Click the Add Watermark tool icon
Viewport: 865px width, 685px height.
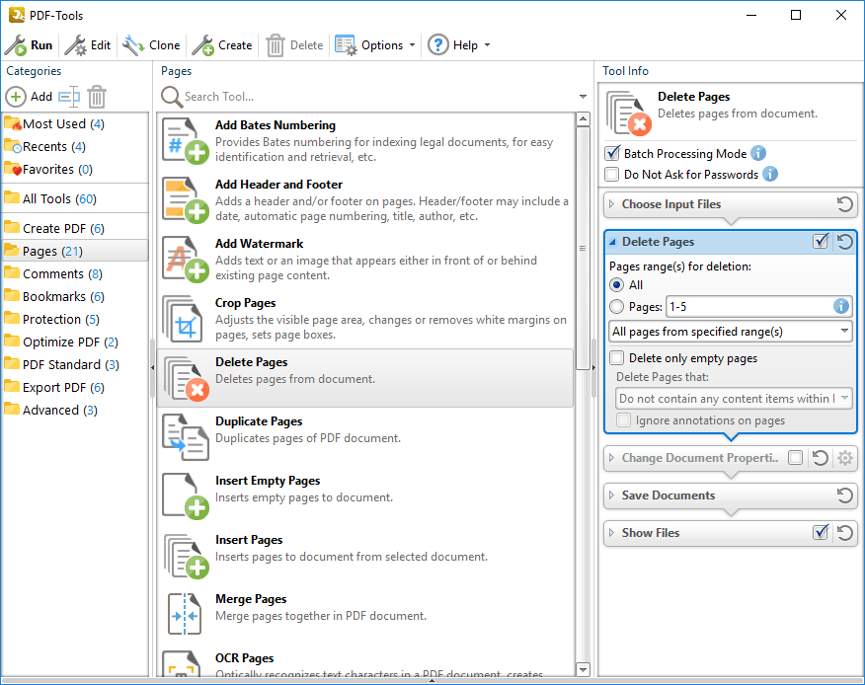point(186,259)
